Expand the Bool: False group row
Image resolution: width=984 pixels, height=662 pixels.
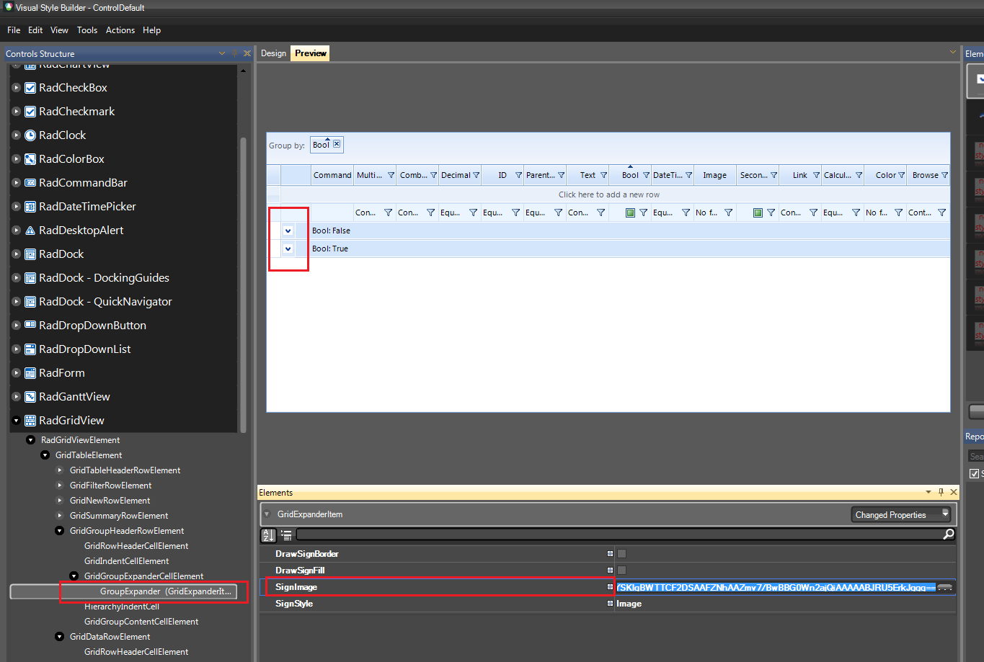pyautogui.click(x=288, y=231)
